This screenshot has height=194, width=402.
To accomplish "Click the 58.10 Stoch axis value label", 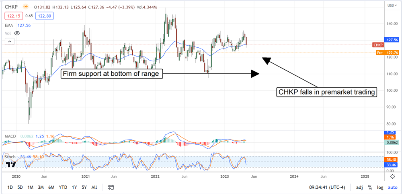I will 391,159.
